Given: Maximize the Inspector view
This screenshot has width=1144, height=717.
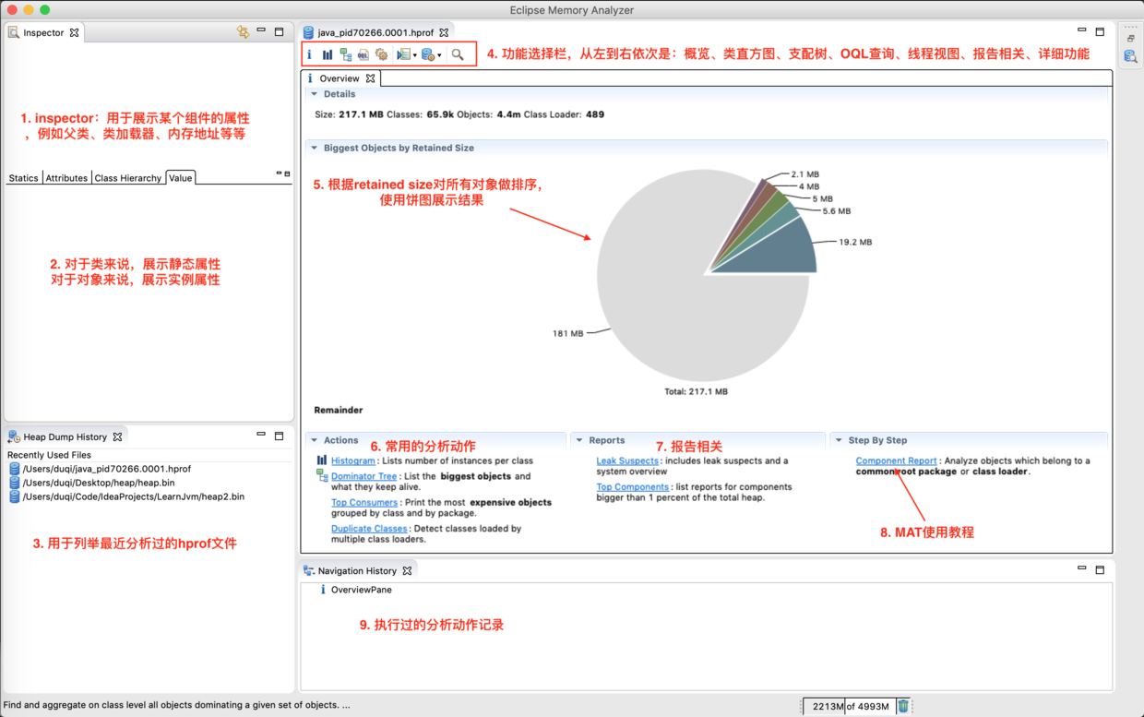Looking at the screenshot, I should pos(279,31).
